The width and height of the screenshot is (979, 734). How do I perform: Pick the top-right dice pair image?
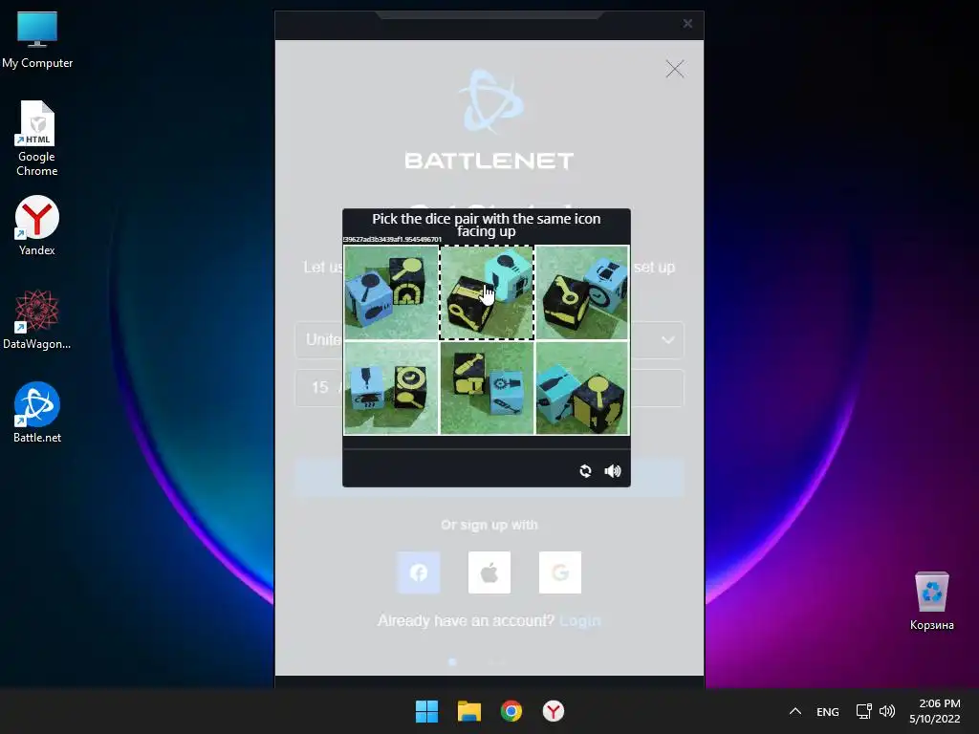[x=582, y=292]
